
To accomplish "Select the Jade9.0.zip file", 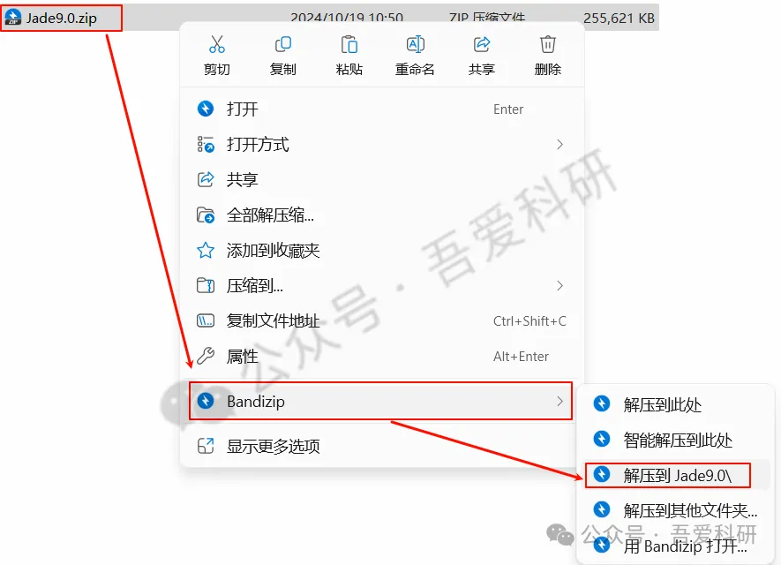I will click(61, 19).
